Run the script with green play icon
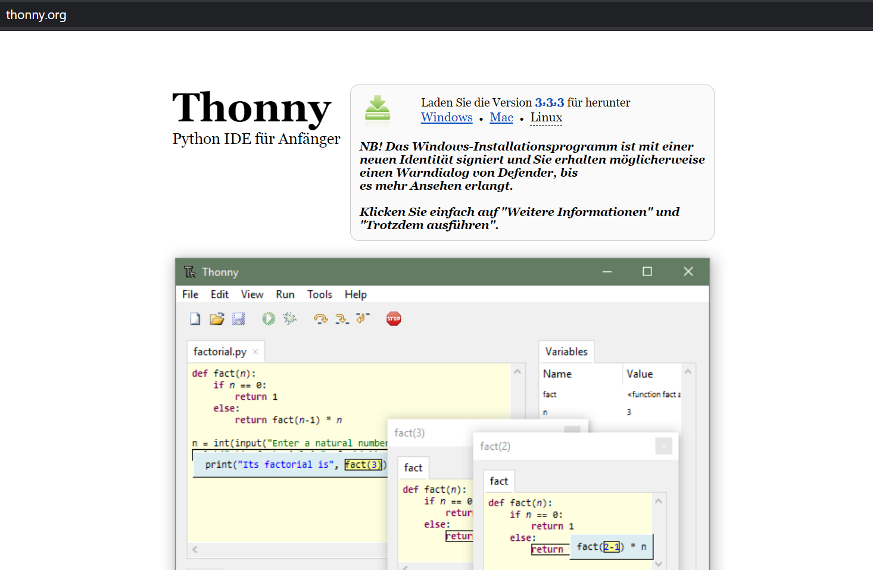The image size is (873, 570). [269, 319]
